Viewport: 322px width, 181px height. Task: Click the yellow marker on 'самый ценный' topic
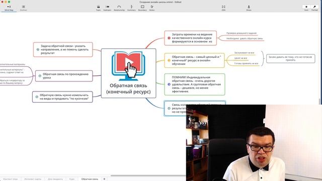pyautogui.click(x=169, y=60)
